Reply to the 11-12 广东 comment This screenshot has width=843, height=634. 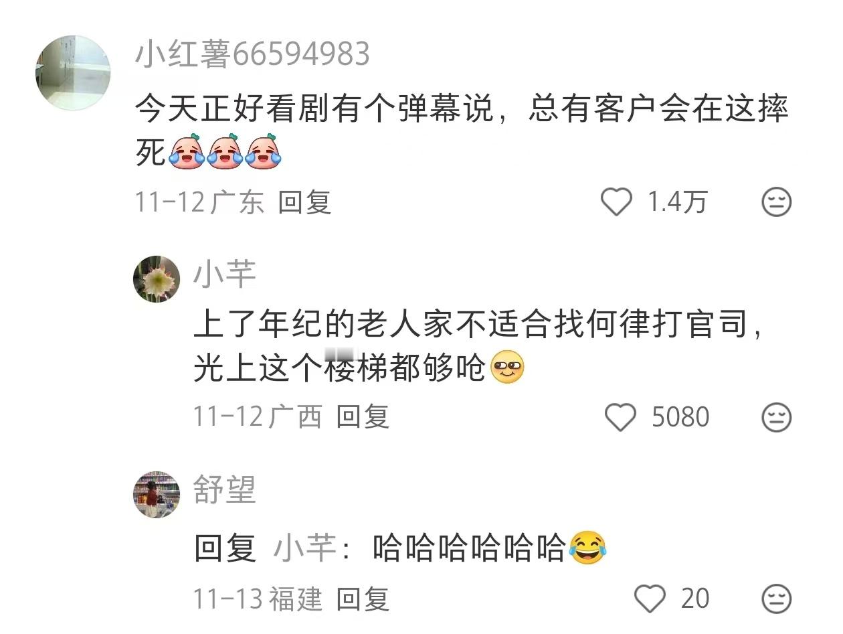pyautogui.click(x=305, y=202)
